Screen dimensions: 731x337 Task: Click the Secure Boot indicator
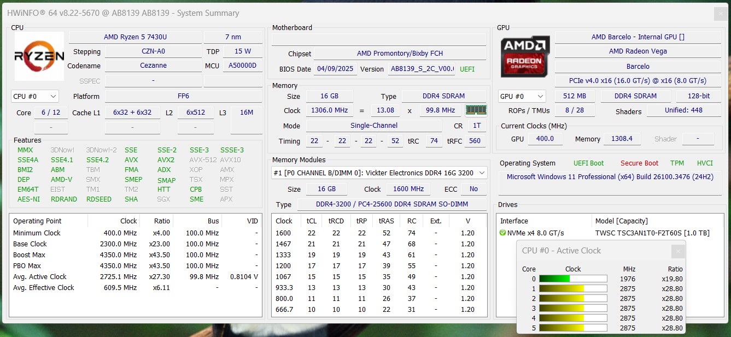click(639, 163)
